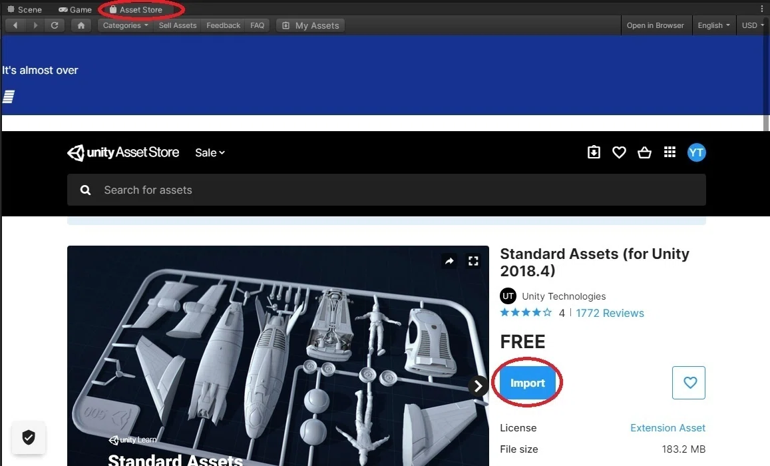Click the UT publisher logo
The height and width of the screenshot is (466, 770).
pyautogui.click(x=508, y=296)
